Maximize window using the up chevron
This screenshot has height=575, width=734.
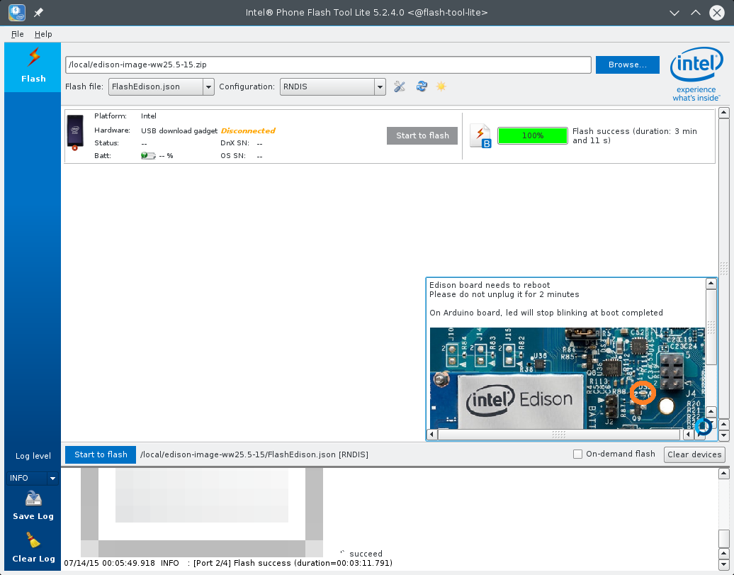(696, 13)
